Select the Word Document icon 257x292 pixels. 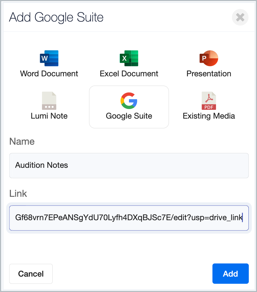click(x=49, y=58)
